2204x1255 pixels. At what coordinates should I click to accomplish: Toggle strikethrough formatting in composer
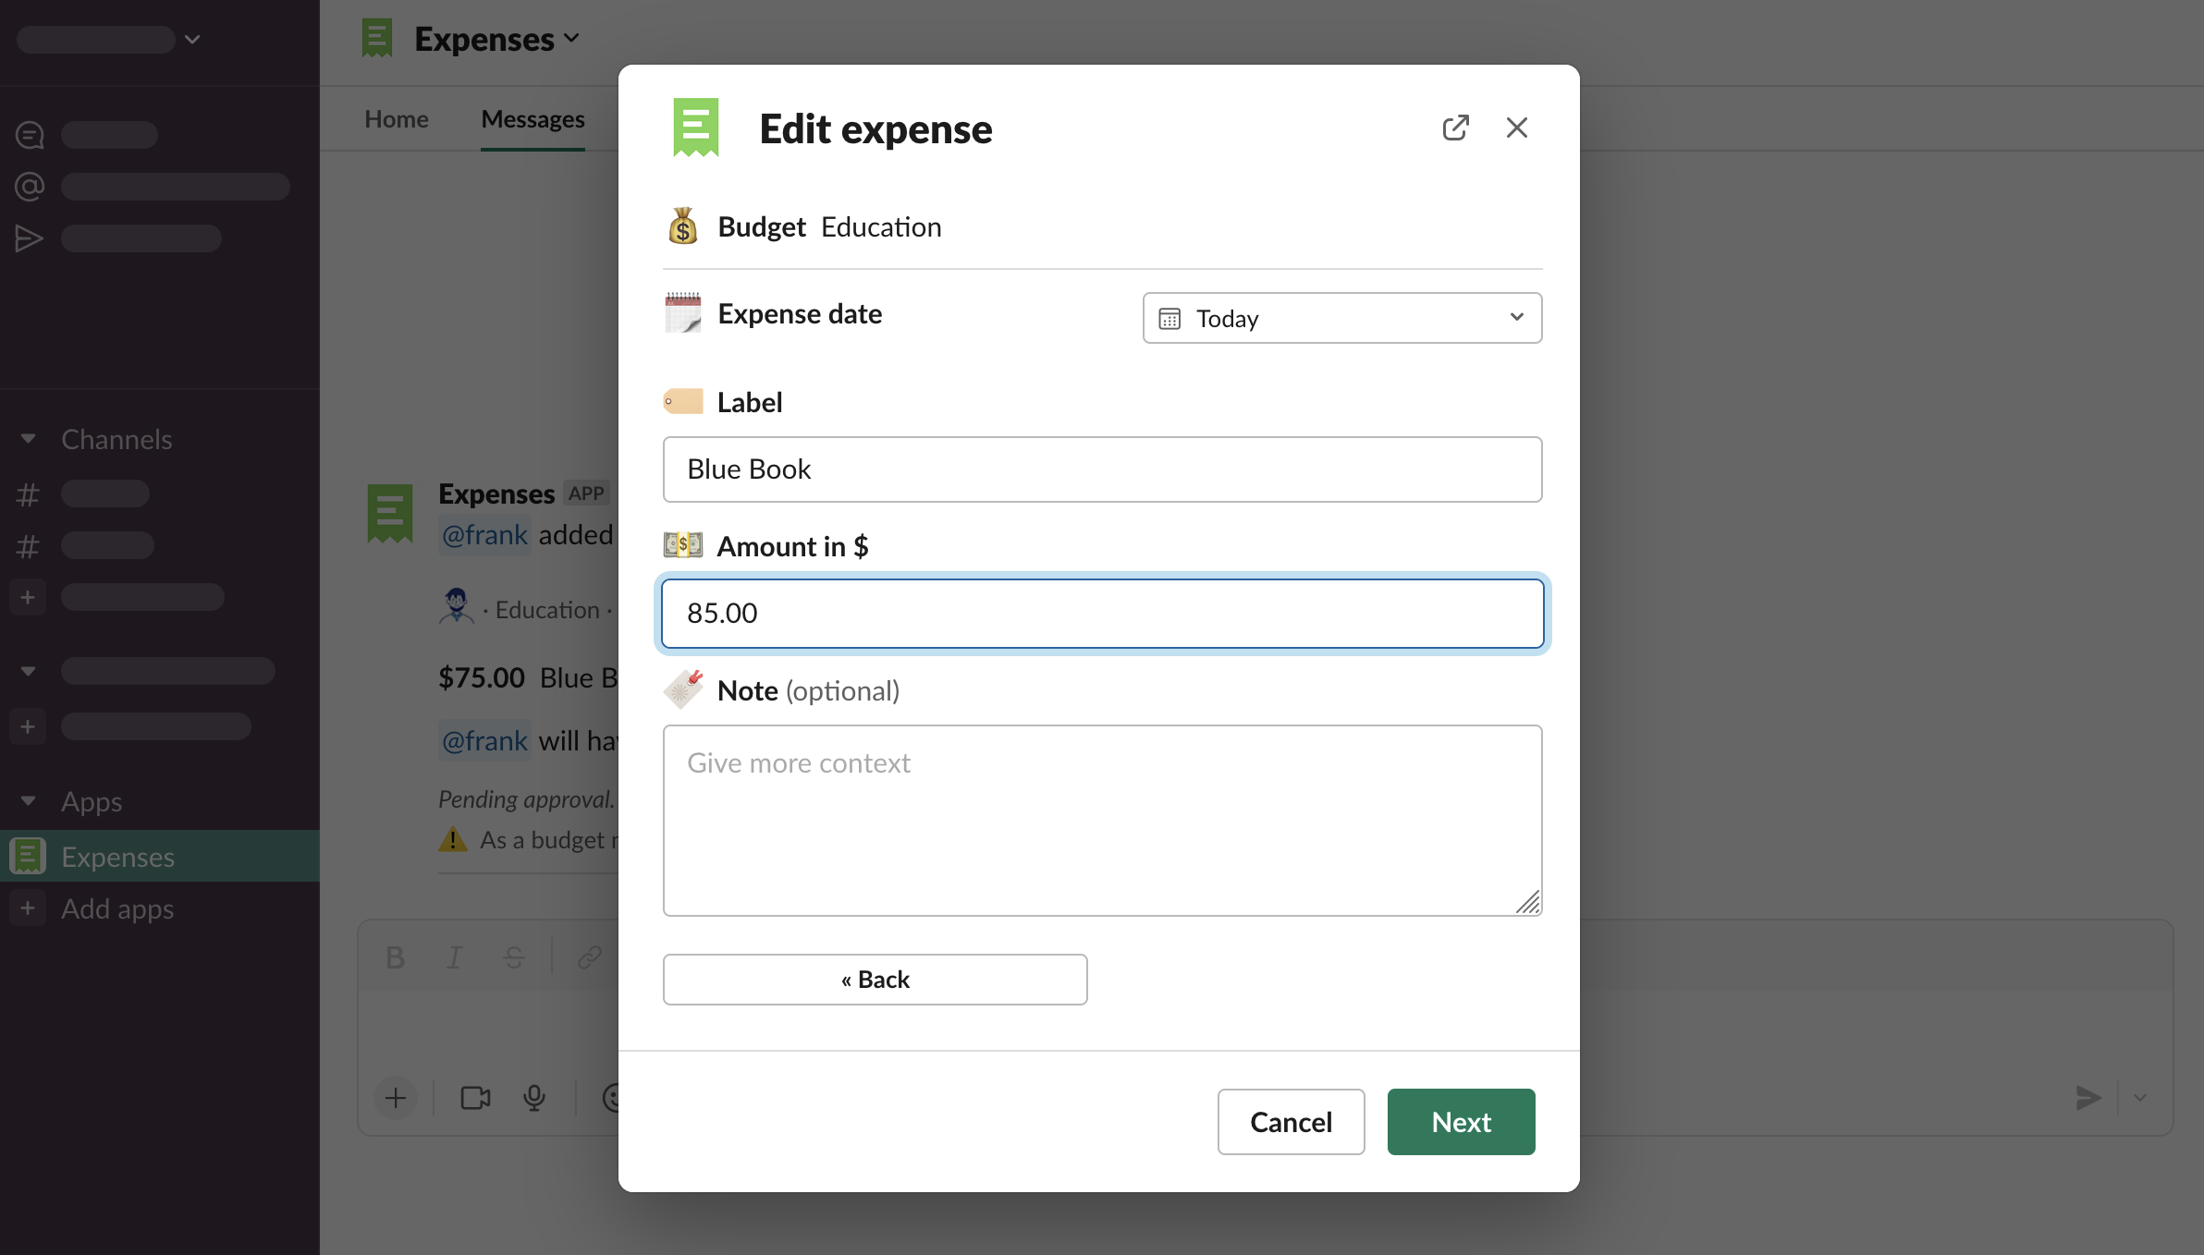[x=514, y=957]
